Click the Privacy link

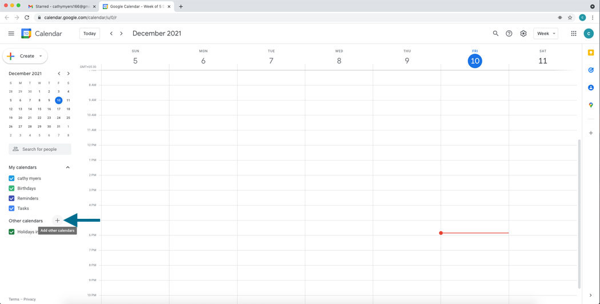tap(30, 299)
